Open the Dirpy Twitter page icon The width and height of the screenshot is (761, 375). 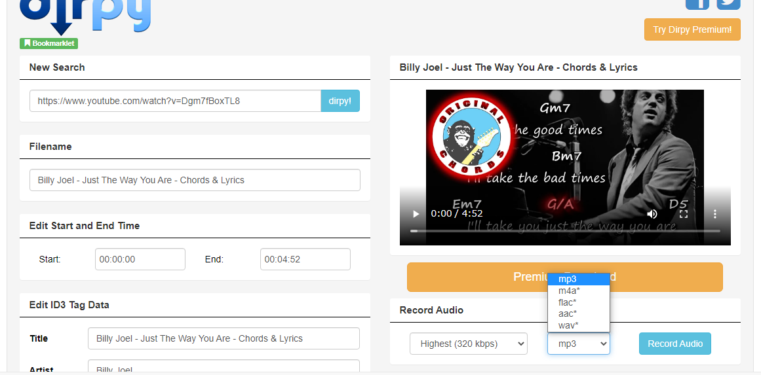coord(728,5)
